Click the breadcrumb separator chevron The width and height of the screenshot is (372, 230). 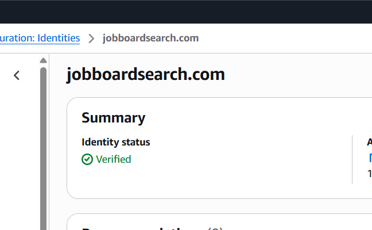pyautogui.click(x=91, y=39)
